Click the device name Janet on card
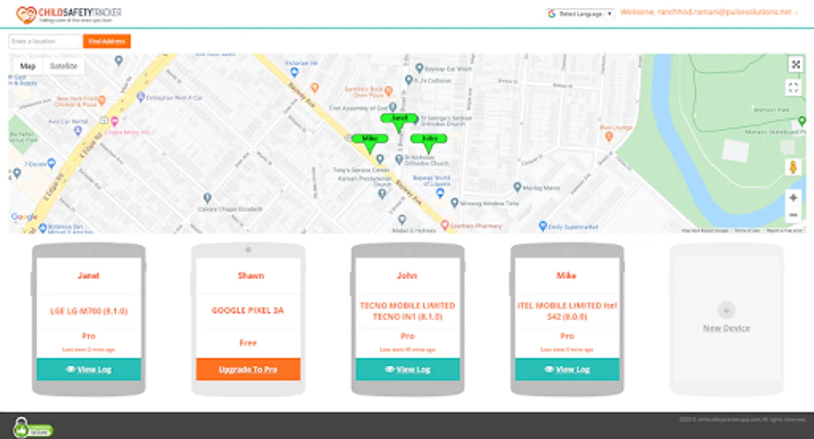The height and width of the screenshot is (439, 814). [x=88, y=276]
